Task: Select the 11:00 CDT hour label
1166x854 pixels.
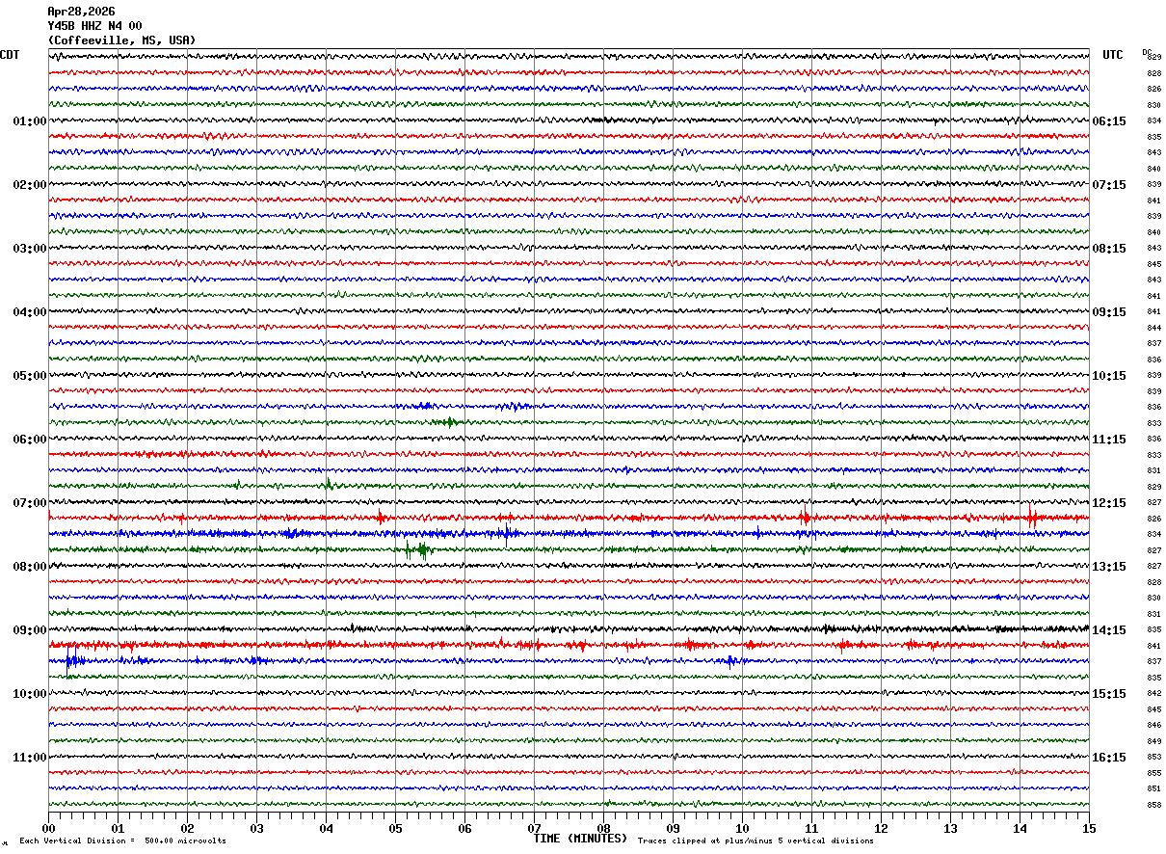Action: tap(30, 758)
